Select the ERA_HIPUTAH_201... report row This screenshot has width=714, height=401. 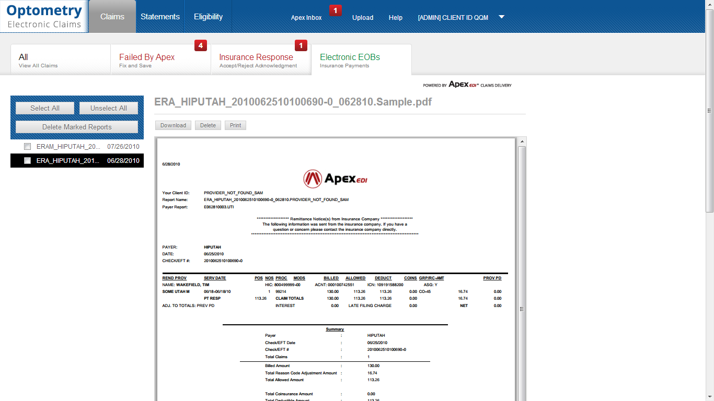point(77,161)
